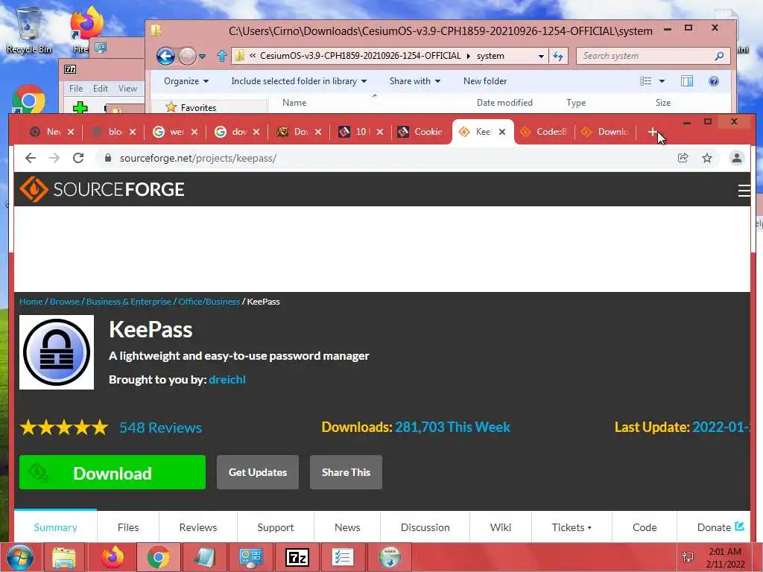Select the Reviews tab
The image size is (763, 572).
[198, 527]
